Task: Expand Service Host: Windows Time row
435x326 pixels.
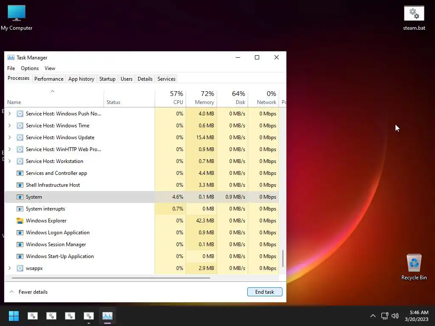Action: (9, 126)
